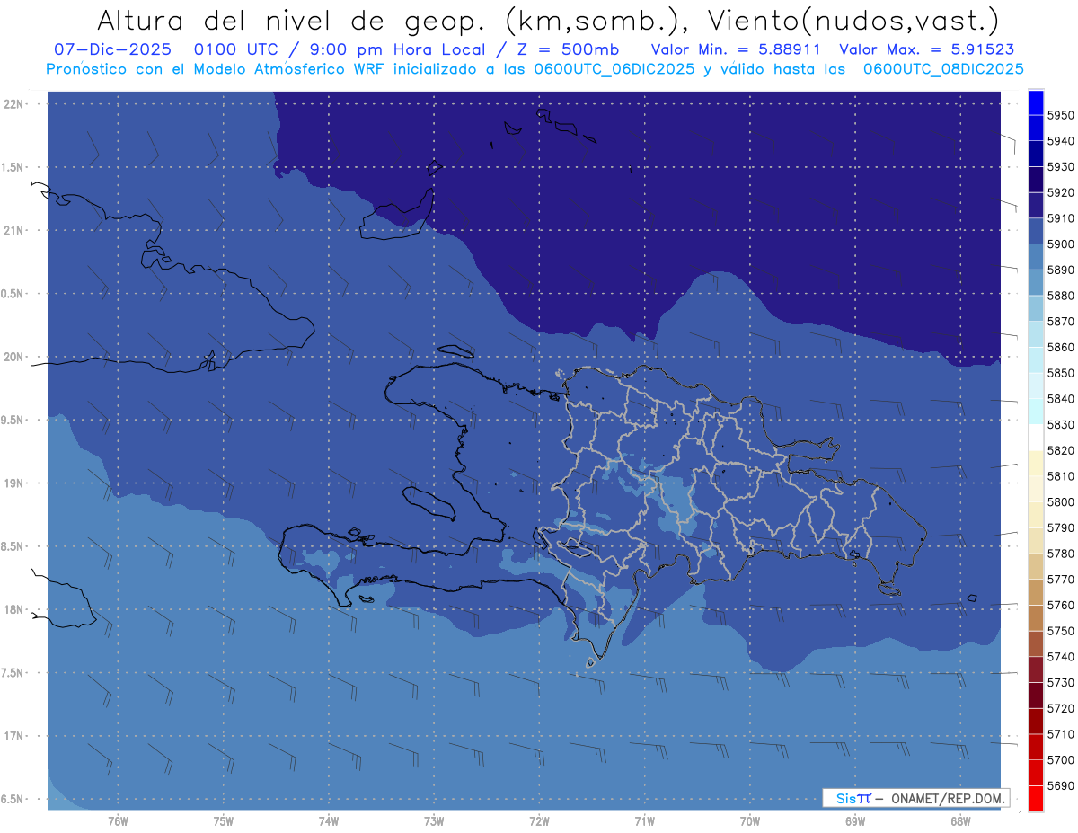1078x833 pixels.
Task: Click the '0.5N' latitude axis label
Action: [13, 294]
